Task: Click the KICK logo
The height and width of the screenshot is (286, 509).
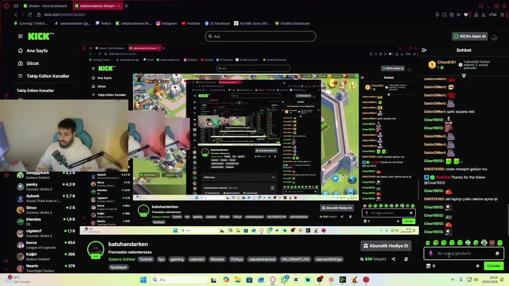Action: pos(41,36)
